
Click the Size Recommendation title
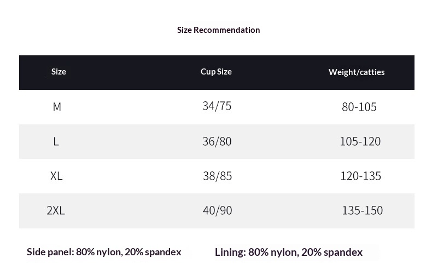tap(218, 30)
